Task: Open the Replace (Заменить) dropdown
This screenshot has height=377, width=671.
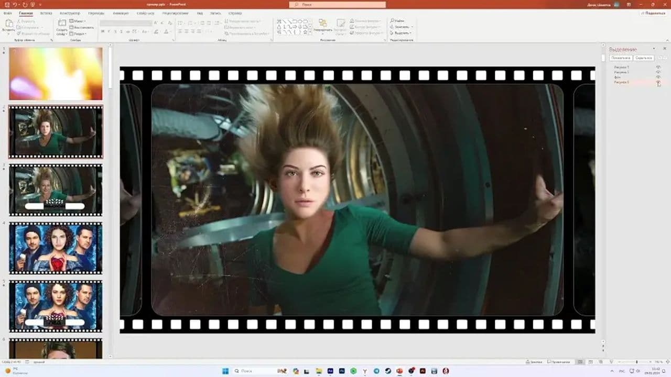Action: click(402, 27)
